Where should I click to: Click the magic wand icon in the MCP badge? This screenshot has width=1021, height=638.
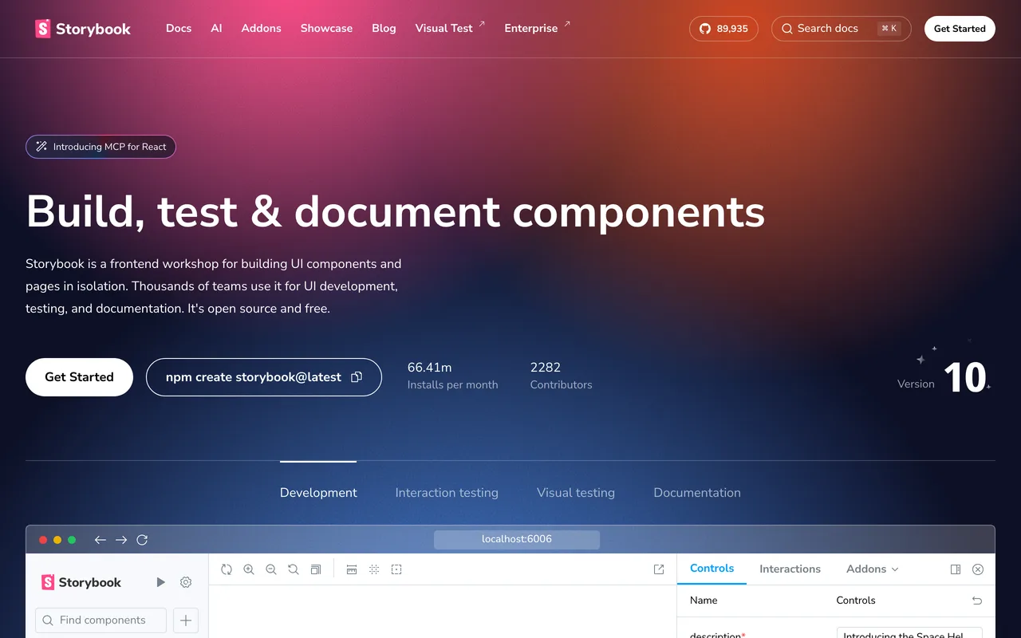[x=41, y=147]
